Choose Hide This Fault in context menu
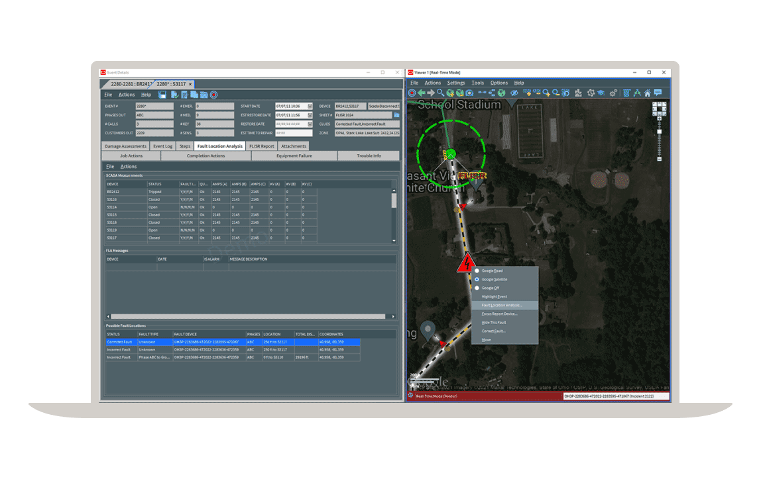 (x=504, y=323)
